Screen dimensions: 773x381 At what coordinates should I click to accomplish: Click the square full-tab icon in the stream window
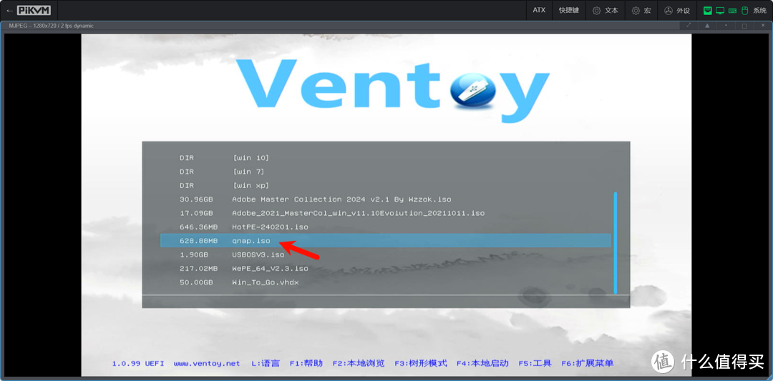pyautogui.click(x=744, y=25)
